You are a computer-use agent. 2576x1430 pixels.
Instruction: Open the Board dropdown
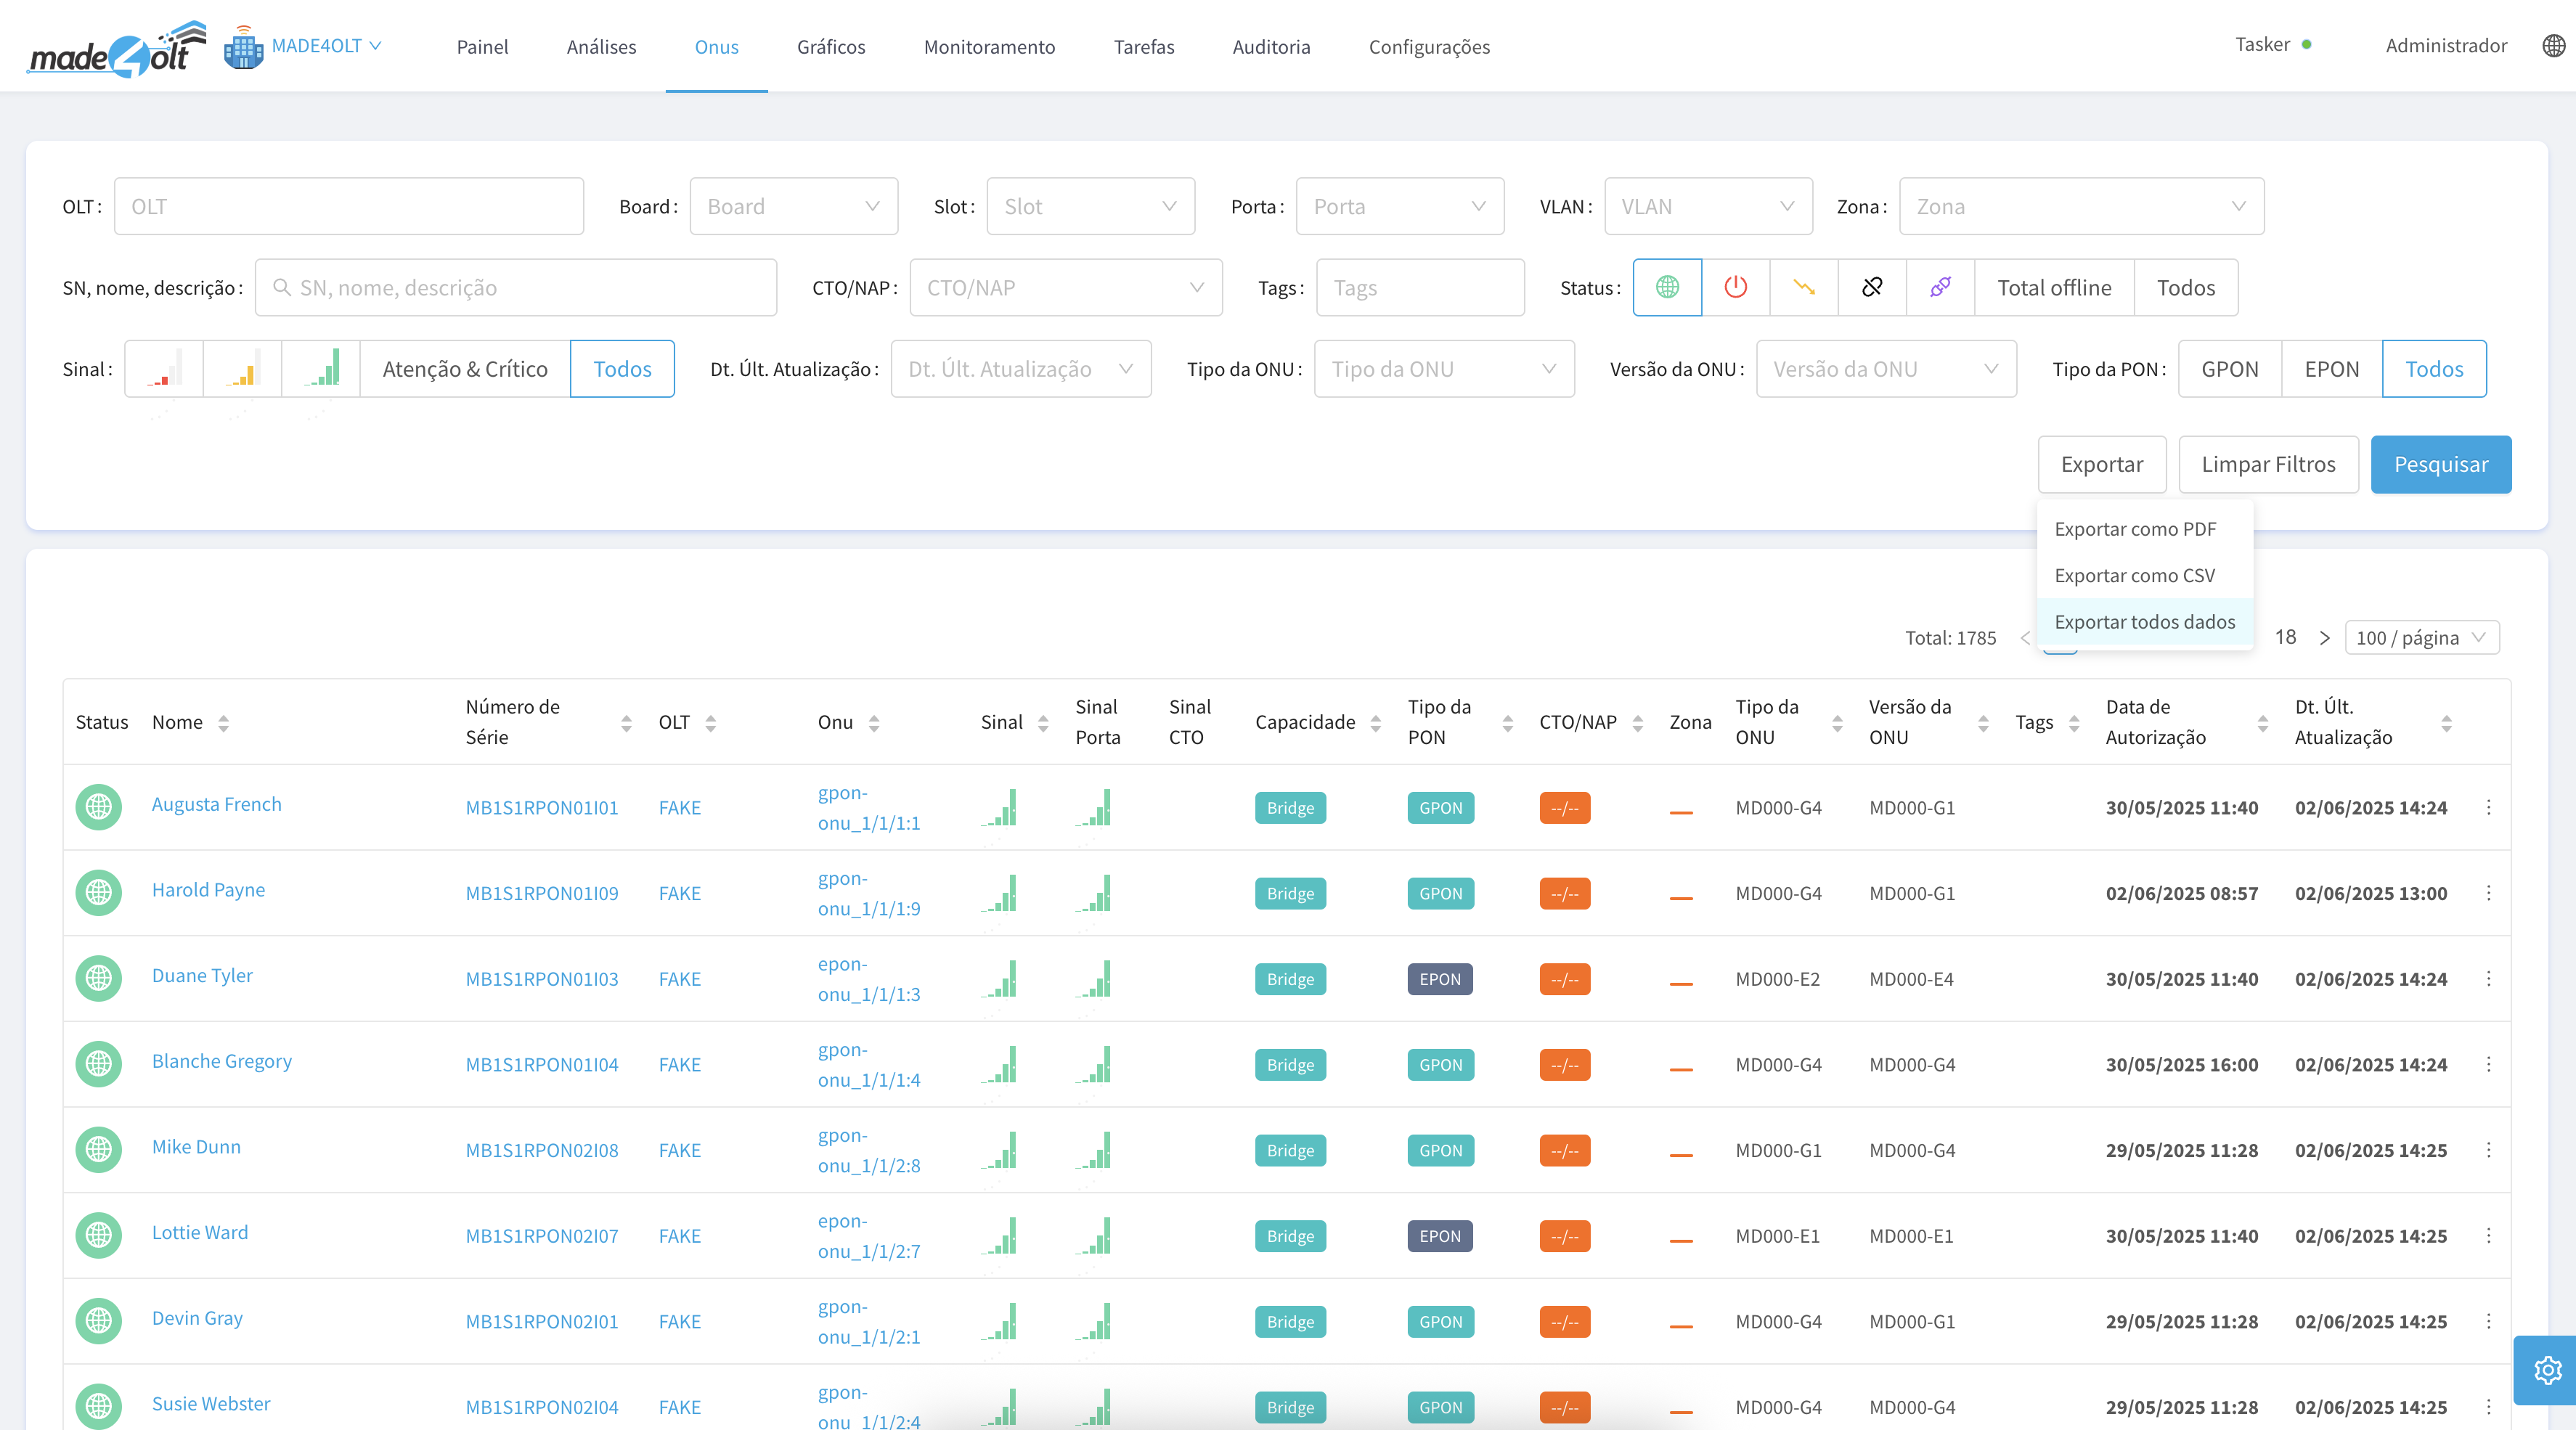coord(794,207)
